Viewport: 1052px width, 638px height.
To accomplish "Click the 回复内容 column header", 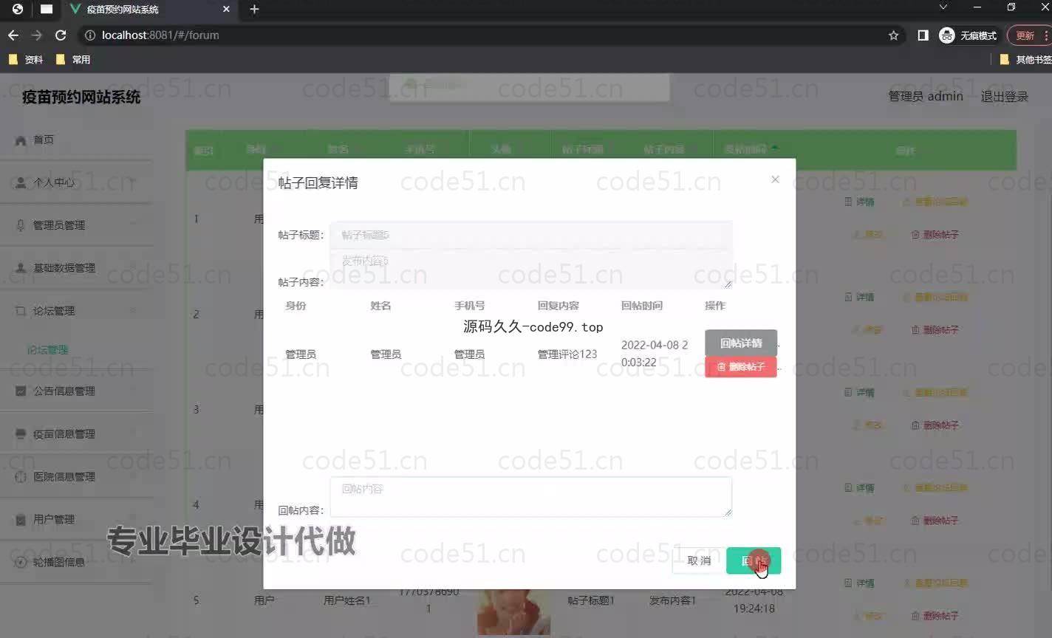I will (559, 306).
